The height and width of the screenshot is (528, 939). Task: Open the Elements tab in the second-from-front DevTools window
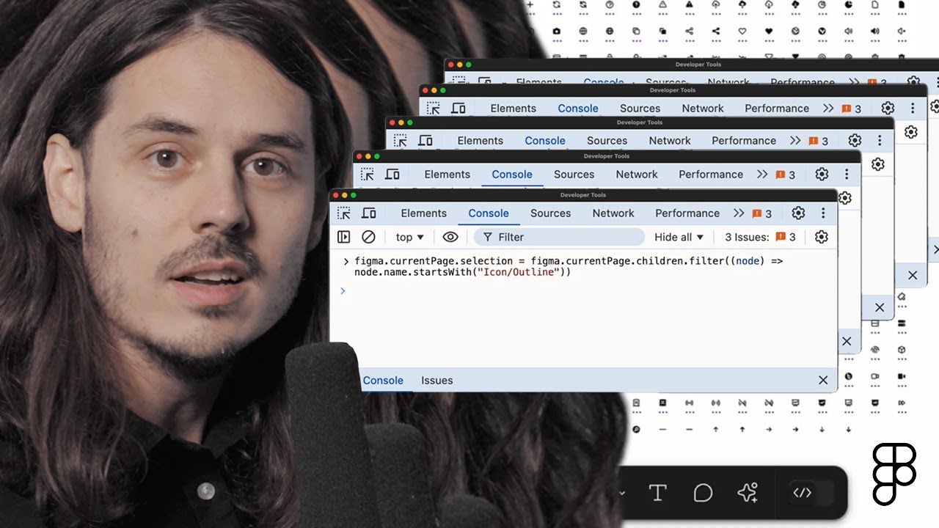[447, 175]
